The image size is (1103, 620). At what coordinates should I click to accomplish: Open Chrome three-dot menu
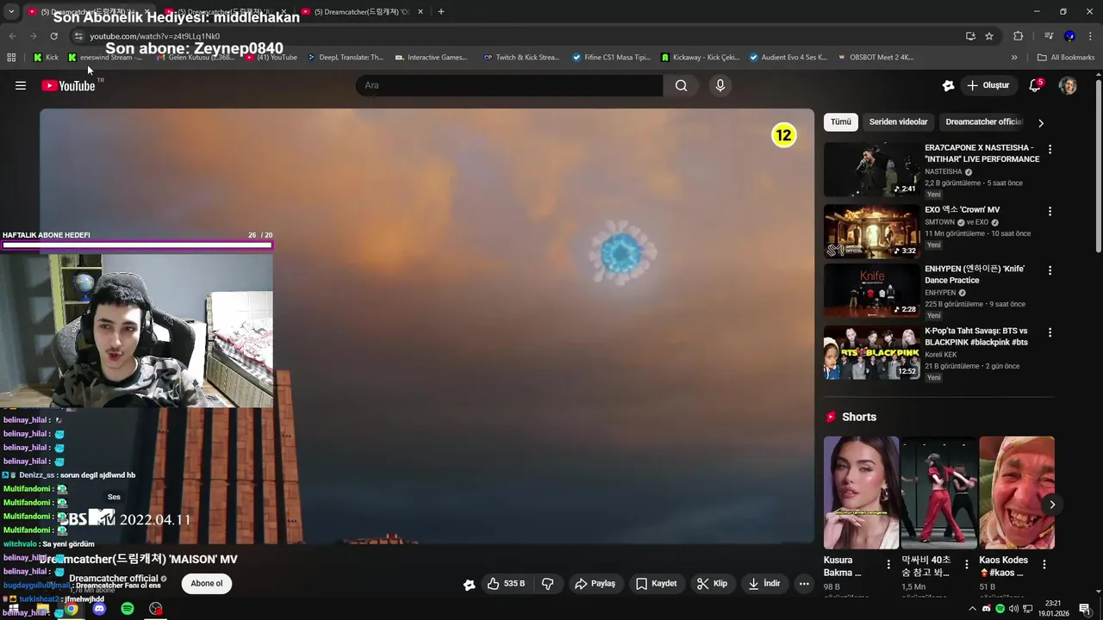pyautogui.click(x=1091, y=36)
